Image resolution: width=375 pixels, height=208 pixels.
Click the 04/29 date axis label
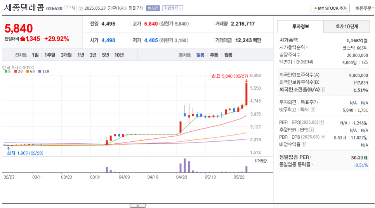[x=182, y=177]
